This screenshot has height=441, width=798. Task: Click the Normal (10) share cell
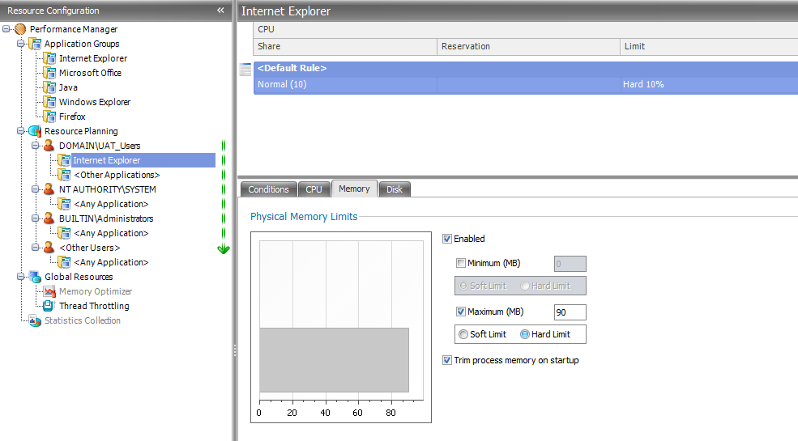345,85
